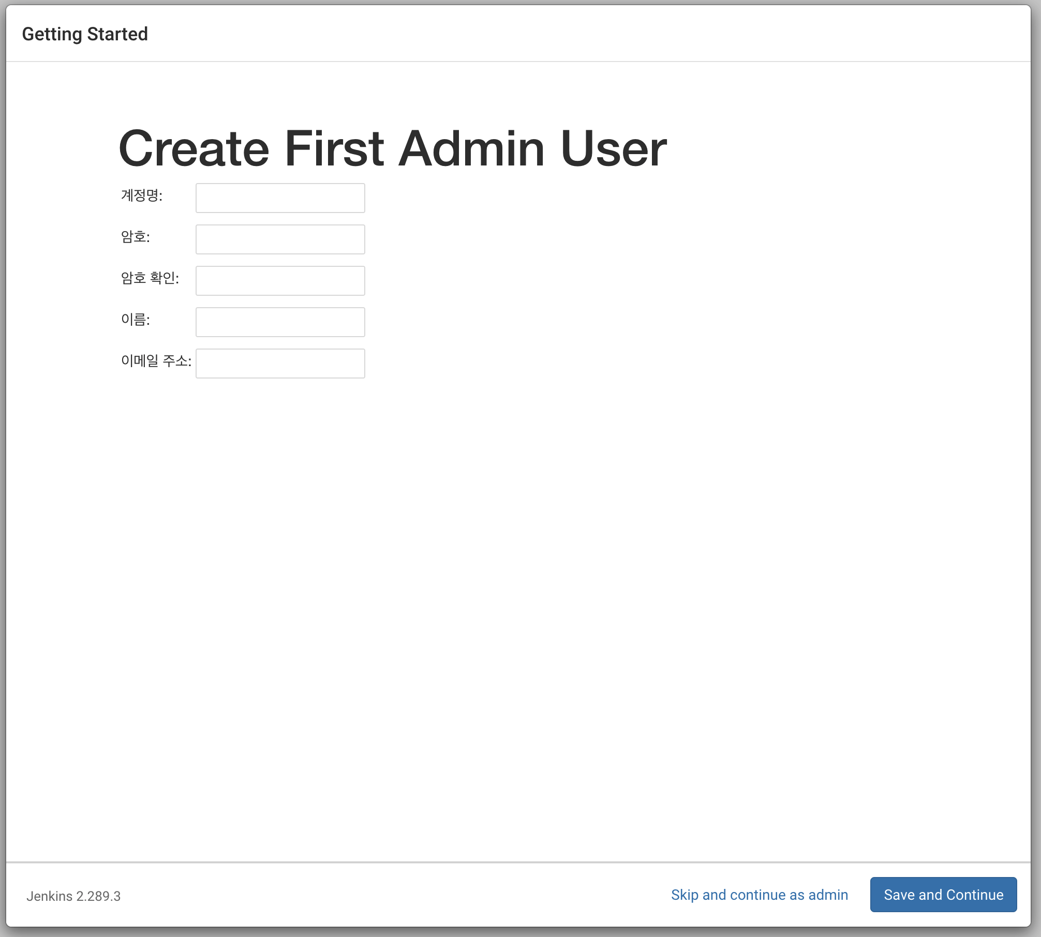Viewport: 1041px width, 937px height.
Task: Click the Create First Admin User heading
Action: click(392, 148)
